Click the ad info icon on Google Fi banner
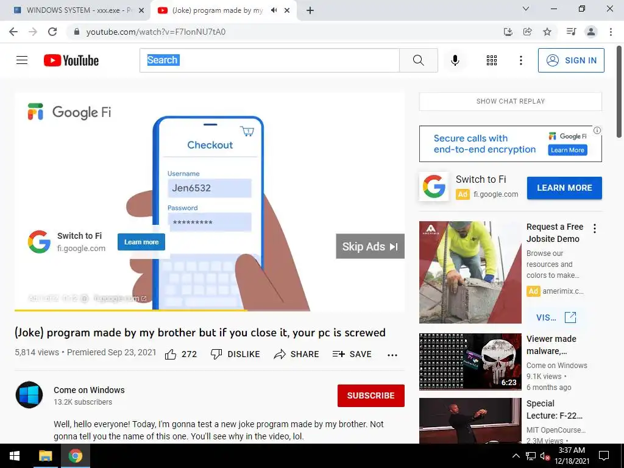624x468 pixels. [597, 130]
